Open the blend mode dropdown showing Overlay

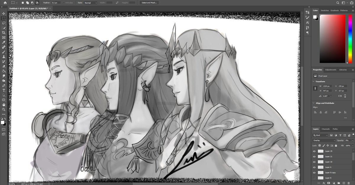pyautogui.click(x=325, y=140)
